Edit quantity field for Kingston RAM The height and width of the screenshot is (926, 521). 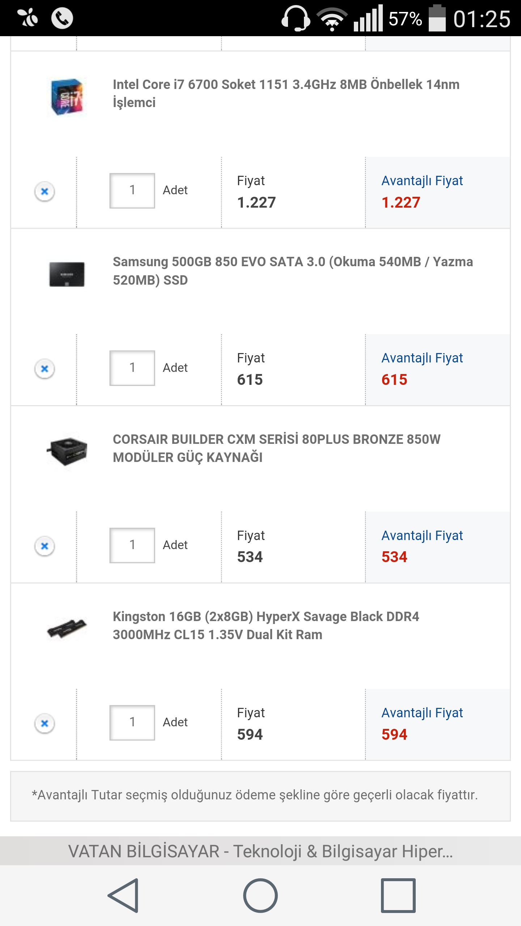132,722
